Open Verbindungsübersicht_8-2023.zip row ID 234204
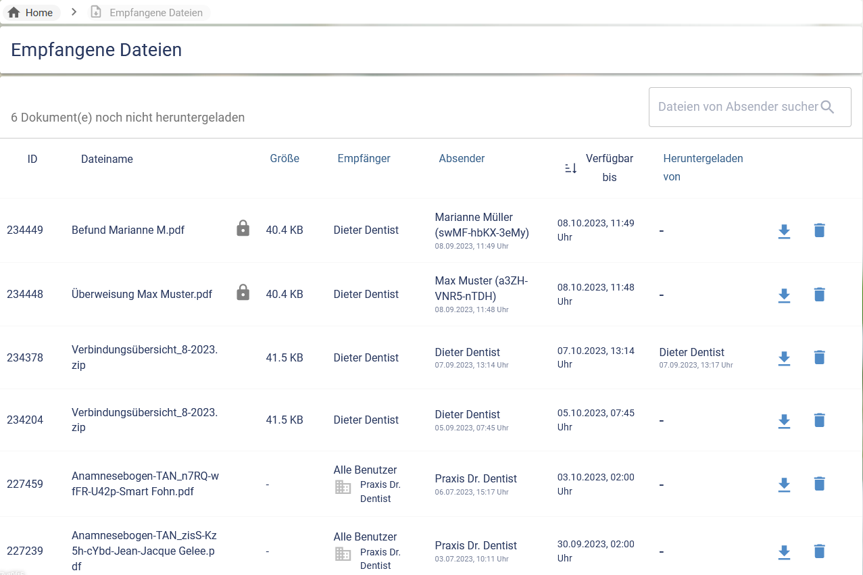 (145, 420)
